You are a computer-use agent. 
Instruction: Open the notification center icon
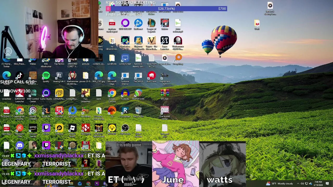(327, 184)
